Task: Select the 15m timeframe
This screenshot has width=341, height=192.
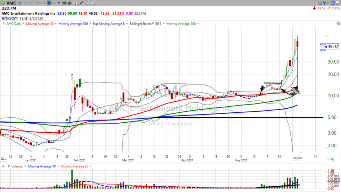Action: click(x=38, y=3)
